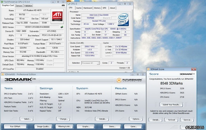Click the Details... button under System
The image size is (206, 130).
pyautogui.click(x=102, y=119)
